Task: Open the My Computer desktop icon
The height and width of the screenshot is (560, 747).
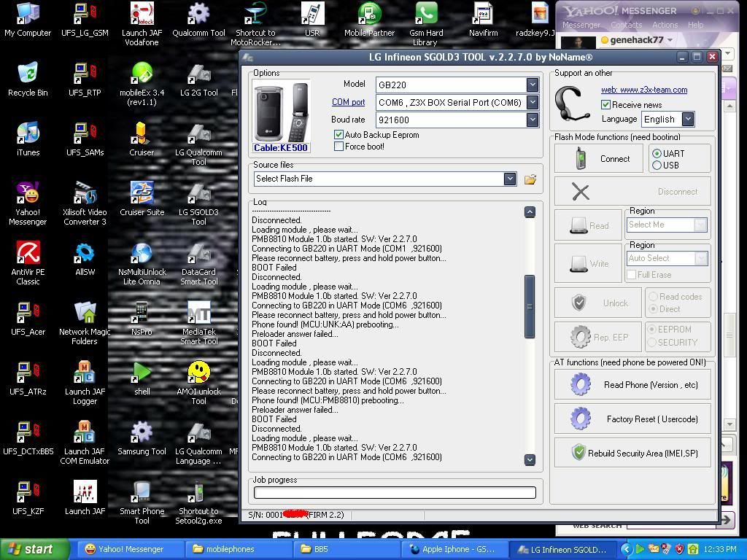Action: point(28,20)
